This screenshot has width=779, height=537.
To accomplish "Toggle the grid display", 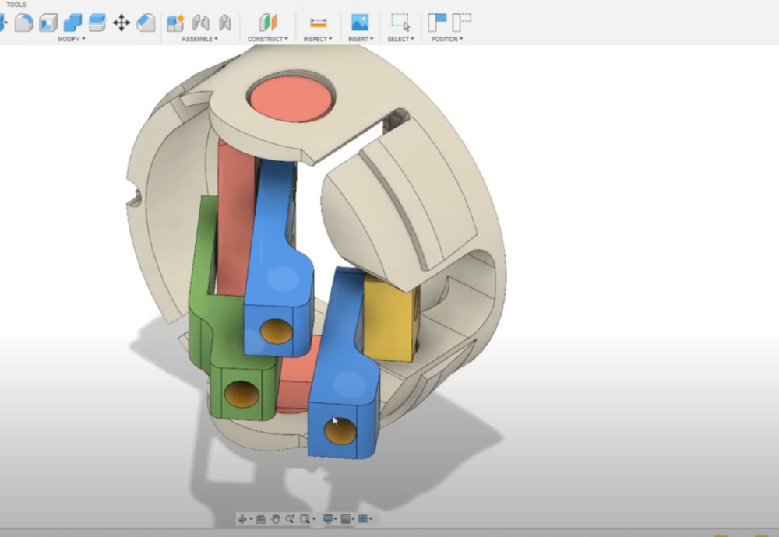I will 346,518.
